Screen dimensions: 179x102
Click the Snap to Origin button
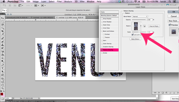154,26
